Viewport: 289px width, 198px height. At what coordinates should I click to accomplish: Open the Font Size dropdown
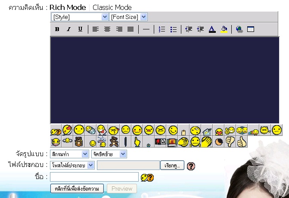[128, 17]
